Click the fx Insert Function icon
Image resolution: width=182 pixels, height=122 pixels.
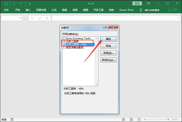pyautogui.click(x=47, y=18)
